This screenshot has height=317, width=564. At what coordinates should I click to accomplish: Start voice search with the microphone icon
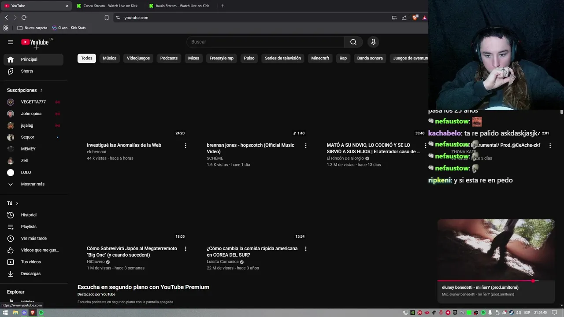[373, 42]
